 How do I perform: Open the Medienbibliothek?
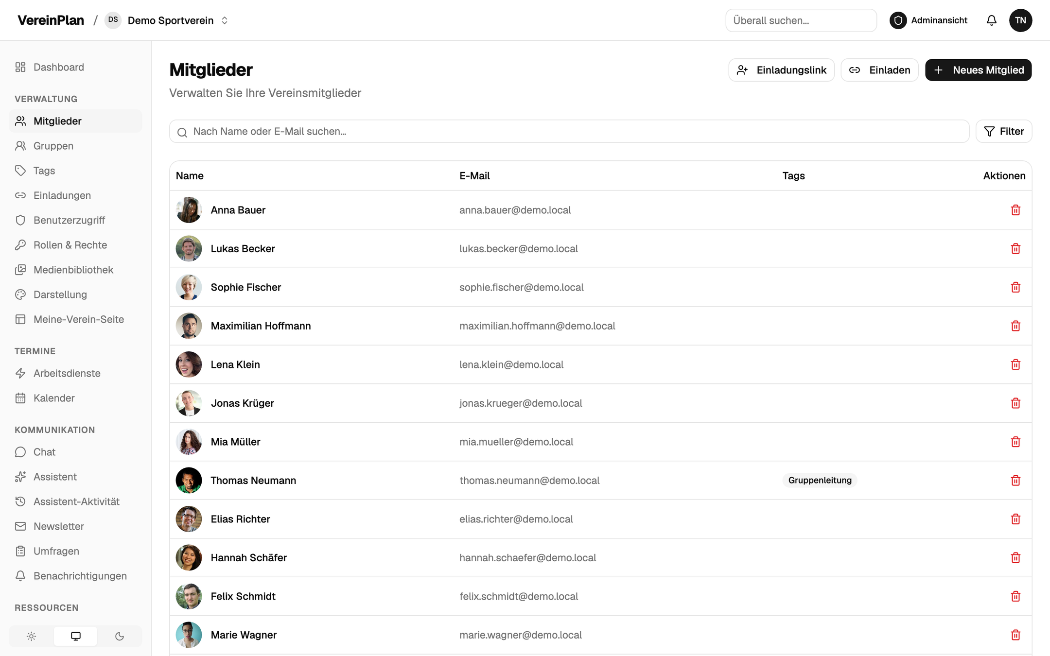(75, 270)
